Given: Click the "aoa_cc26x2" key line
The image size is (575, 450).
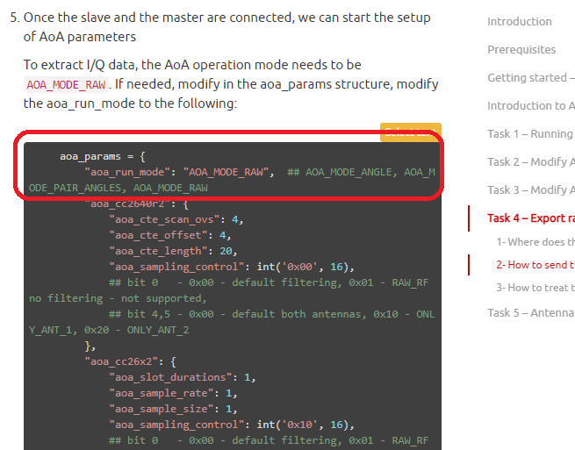Looking at the screenshot, I should point(131,361).
